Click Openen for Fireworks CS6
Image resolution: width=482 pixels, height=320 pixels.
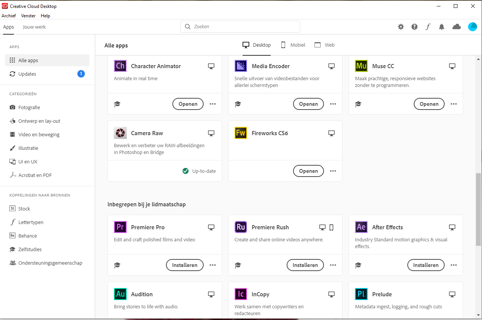tap(309, 171)
